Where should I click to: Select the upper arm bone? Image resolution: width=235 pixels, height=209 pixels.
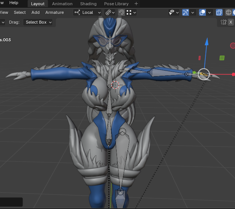tap(139, 71)
